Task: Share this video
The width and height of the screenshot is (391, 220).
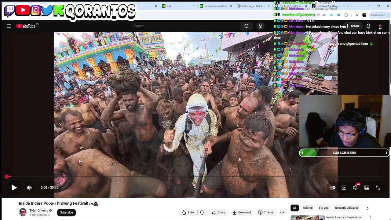Action: [x=218, y=212]
